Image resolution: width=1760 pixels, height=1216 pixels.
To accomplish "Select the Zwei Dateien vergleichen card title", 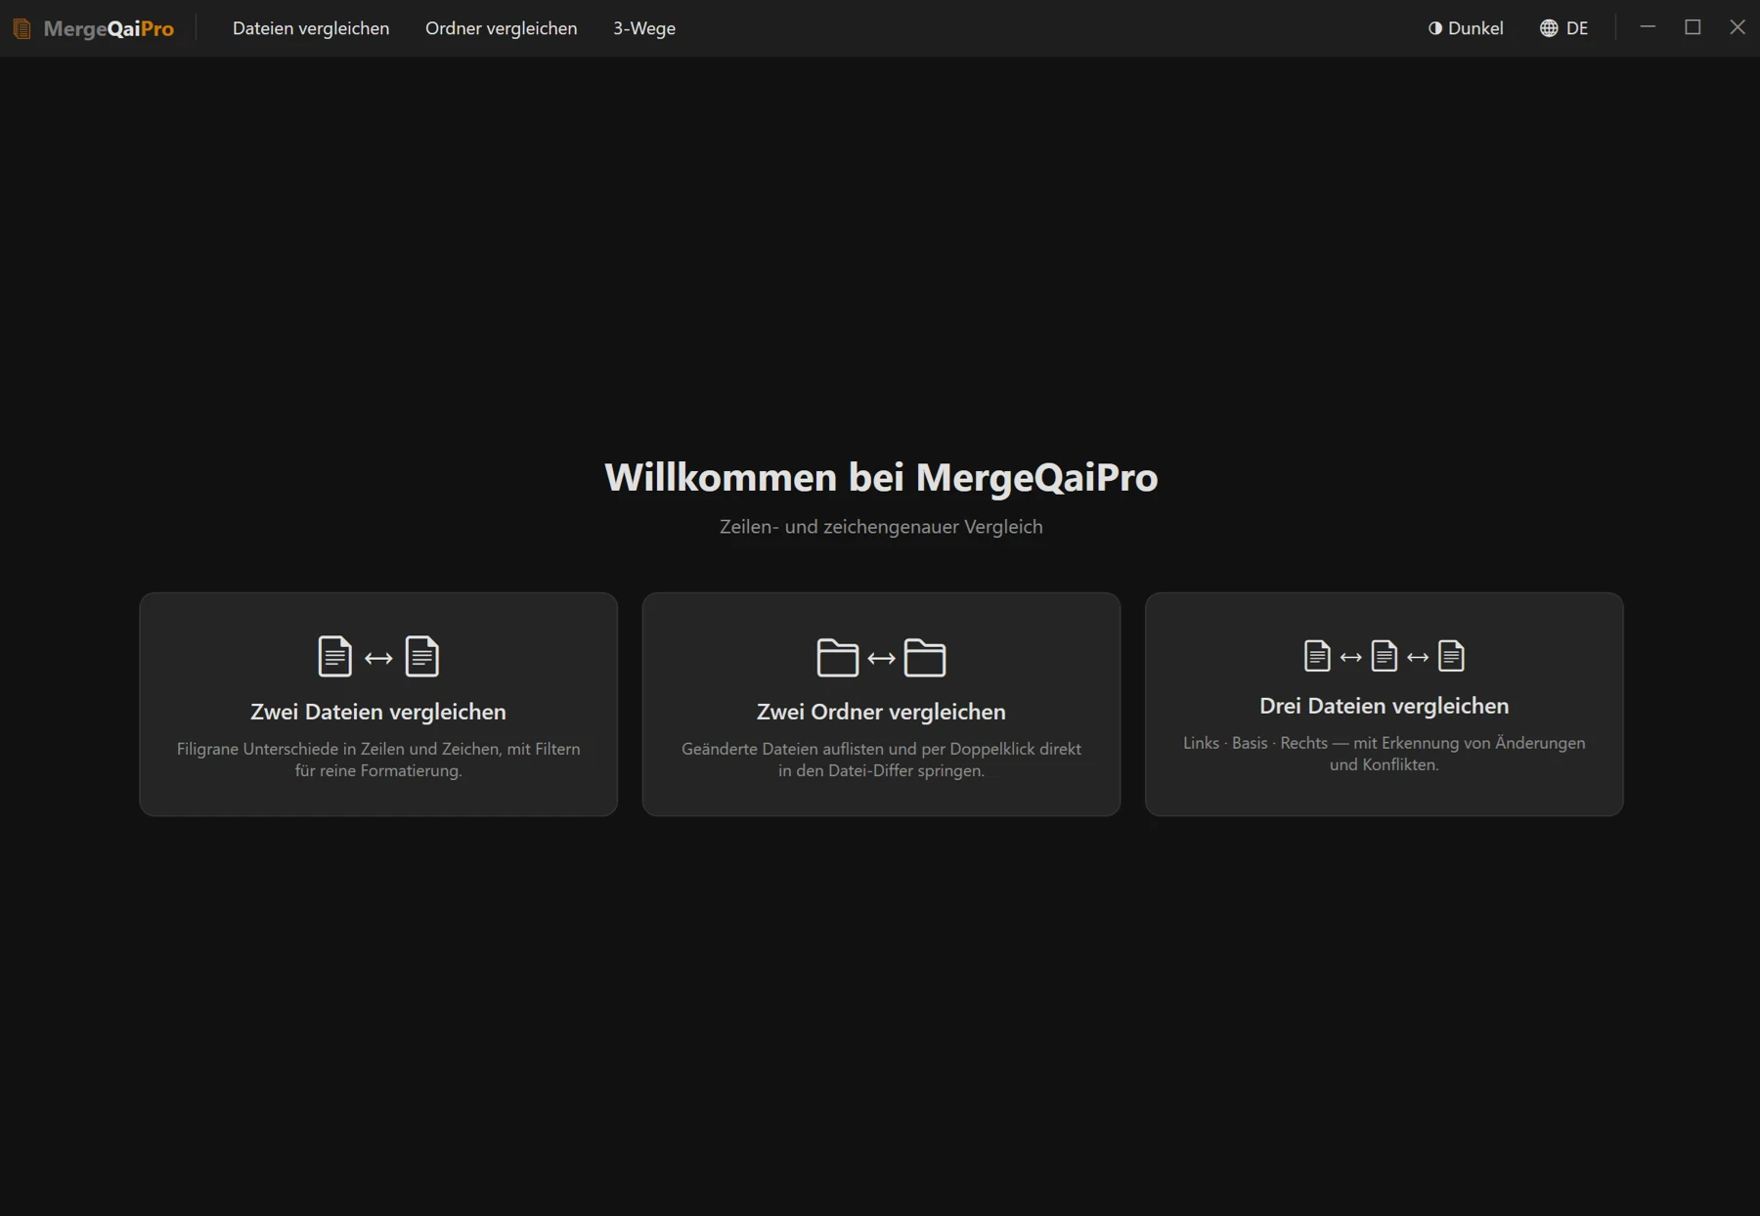I will (378, 712).
